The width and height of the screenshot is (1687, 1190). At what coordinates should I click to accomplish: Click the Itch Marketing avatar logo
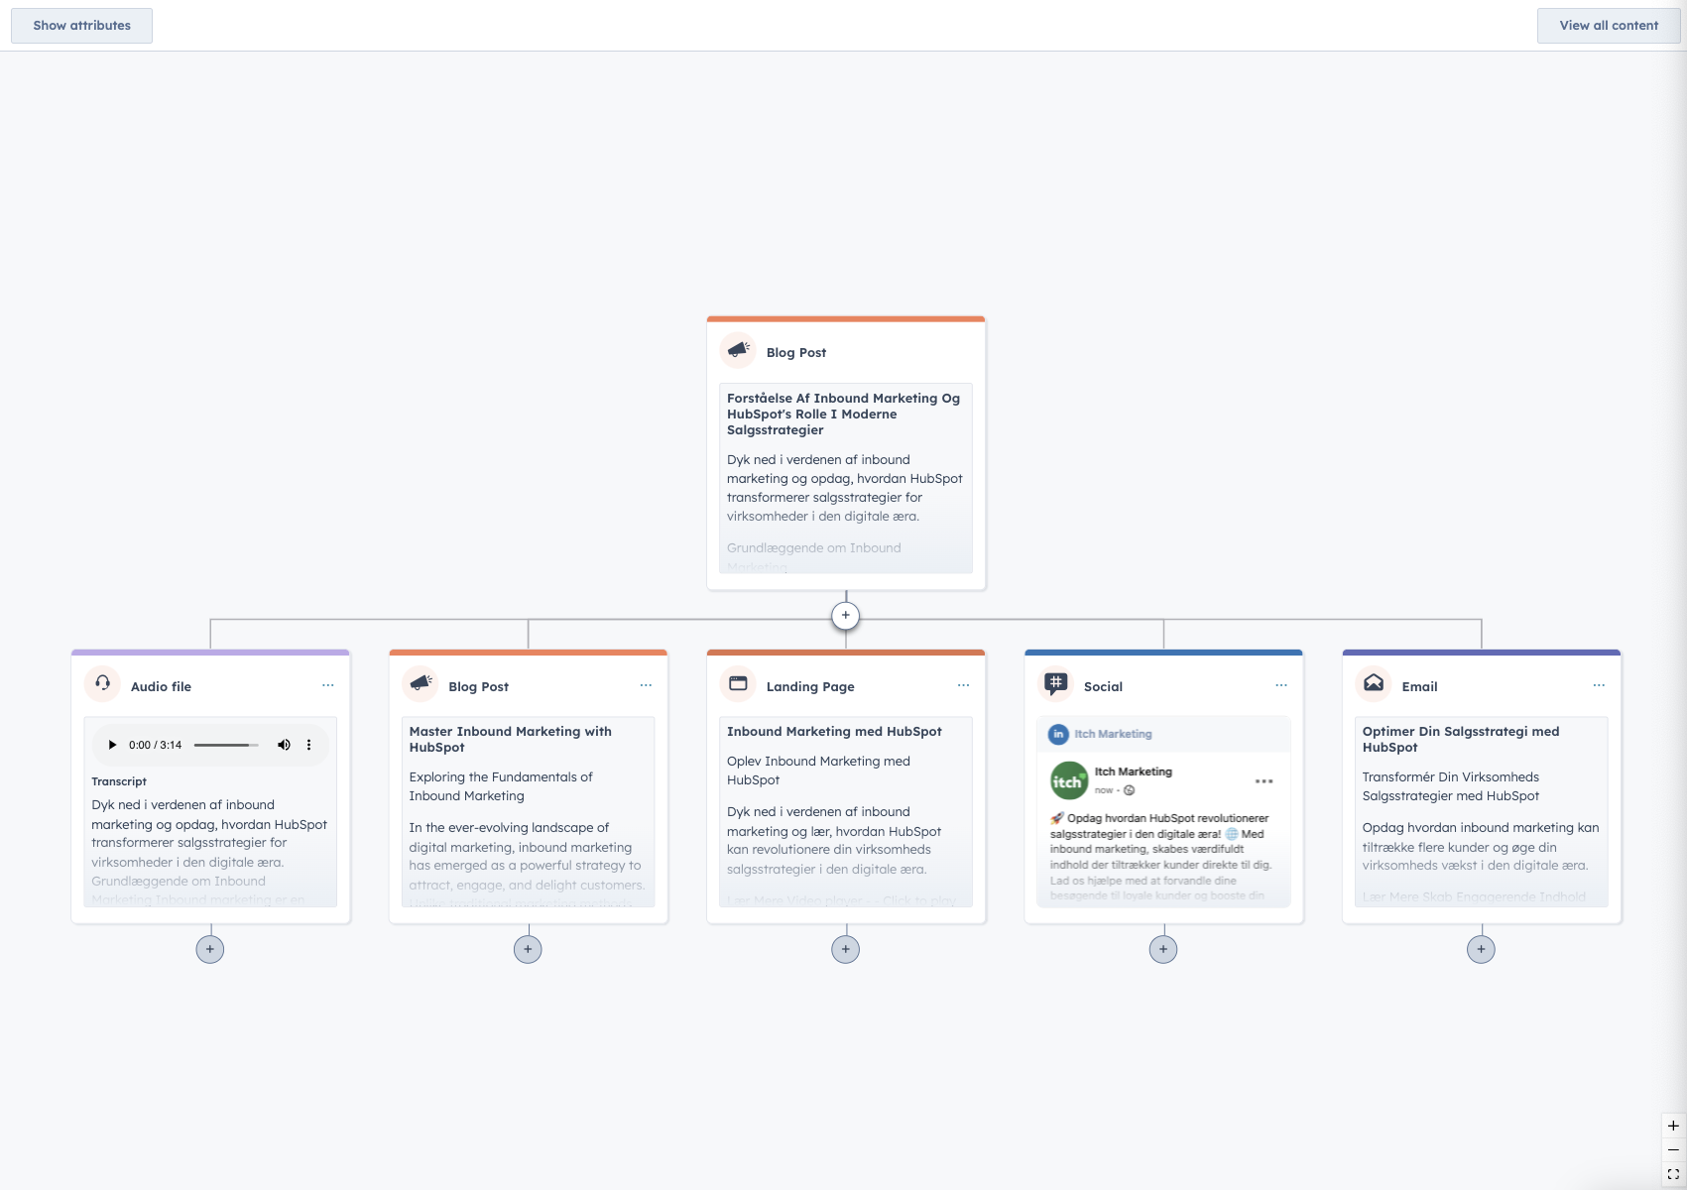pos(1069,780)
